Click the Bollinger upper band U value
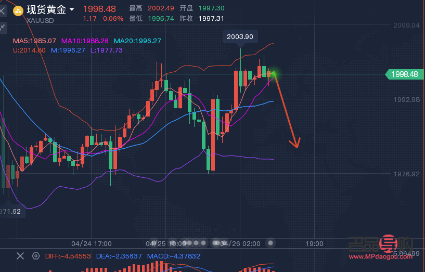 tap(29, 50)
